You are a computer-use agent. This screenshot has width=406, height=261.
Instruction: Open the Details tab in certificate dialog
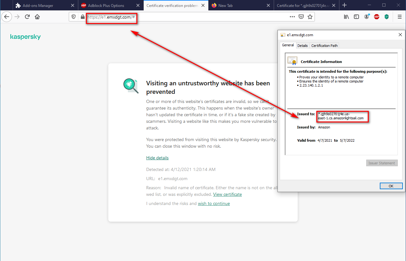tap(302, 46)
